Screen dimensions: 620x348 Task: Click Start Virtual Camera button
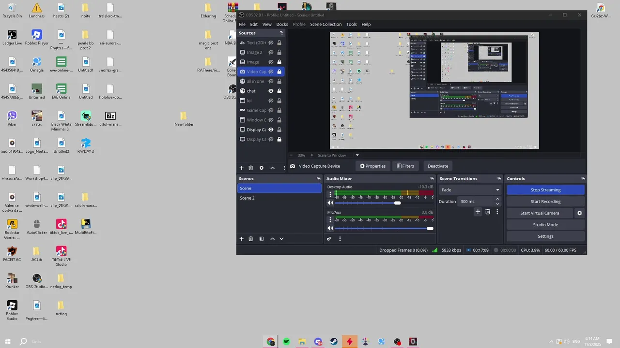click(540, 213)
